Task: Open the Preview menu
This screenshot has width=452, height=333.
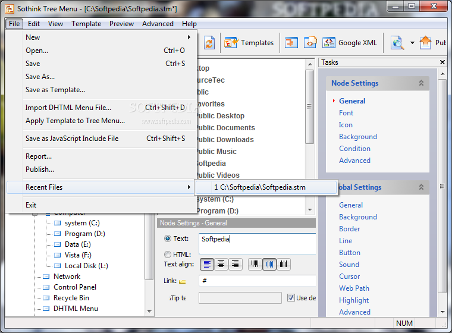Action: [121, 24]
